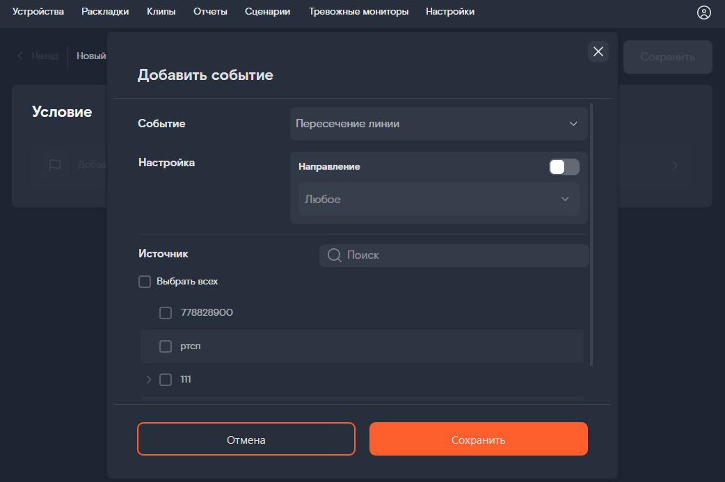Click the flag icon under Условие
The height and width of the screenshot is (482, 725).
[x=55, y=165]
